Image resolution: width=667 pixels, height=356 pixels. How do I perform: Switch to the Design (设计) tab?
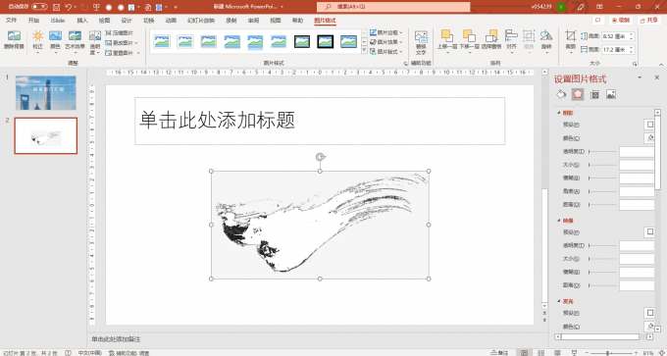(127, 20)
